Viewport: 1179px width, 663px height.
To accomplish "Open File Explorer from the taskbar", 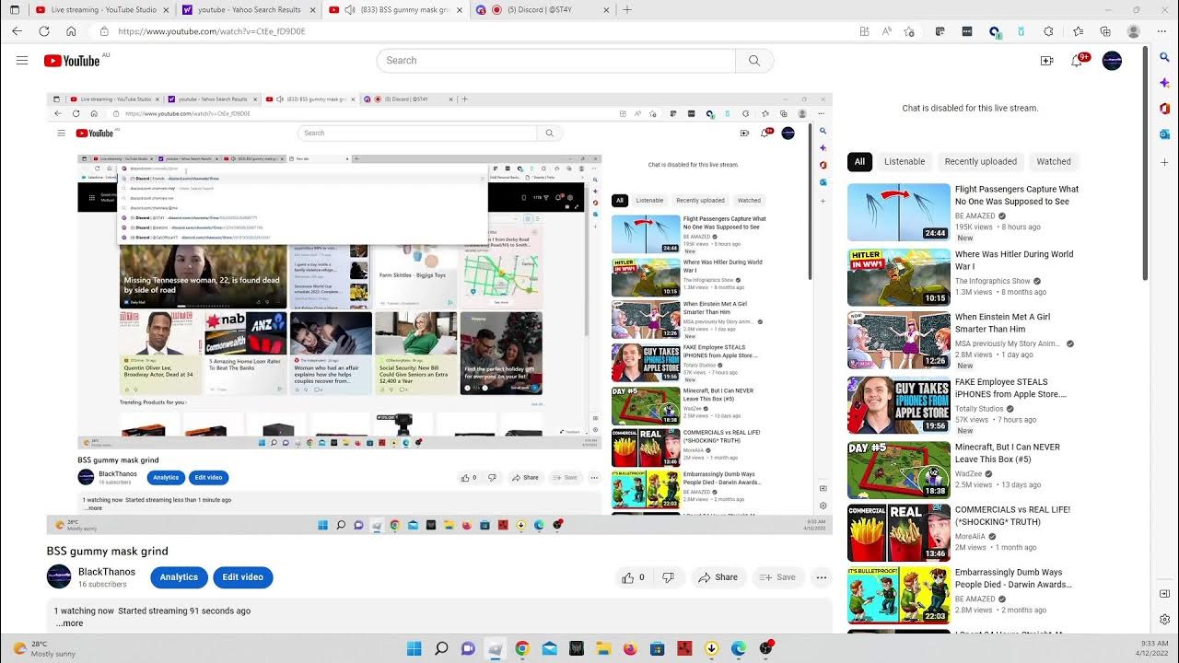I will [x=603, y=648].
